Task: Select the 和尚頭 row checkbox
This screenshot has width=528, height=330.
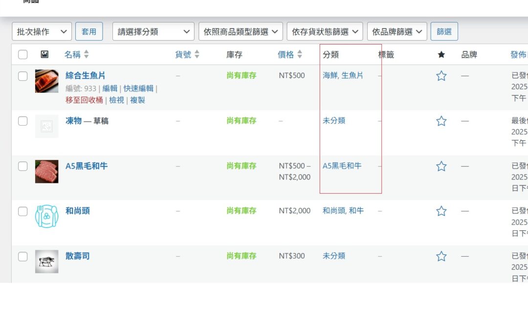Action: pos(22,211)
